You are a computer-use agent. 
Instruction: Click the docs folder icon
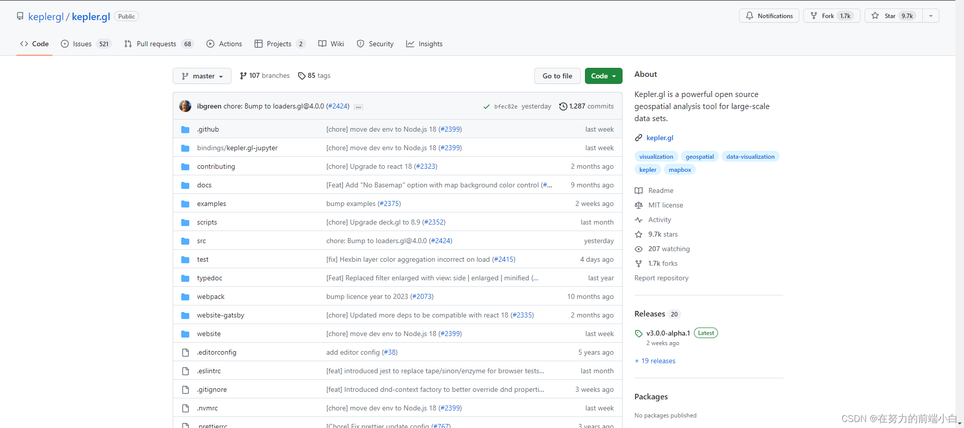[x=185, y=185]
